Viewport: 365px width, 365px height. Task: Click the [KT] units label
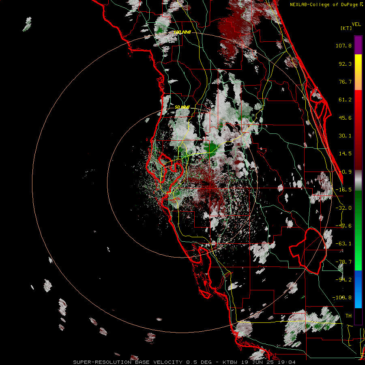click(x=346, y=28)
